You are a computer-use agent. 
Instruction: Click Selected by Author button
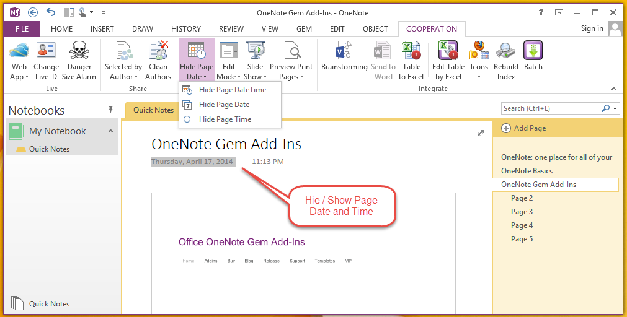[123, 61]
